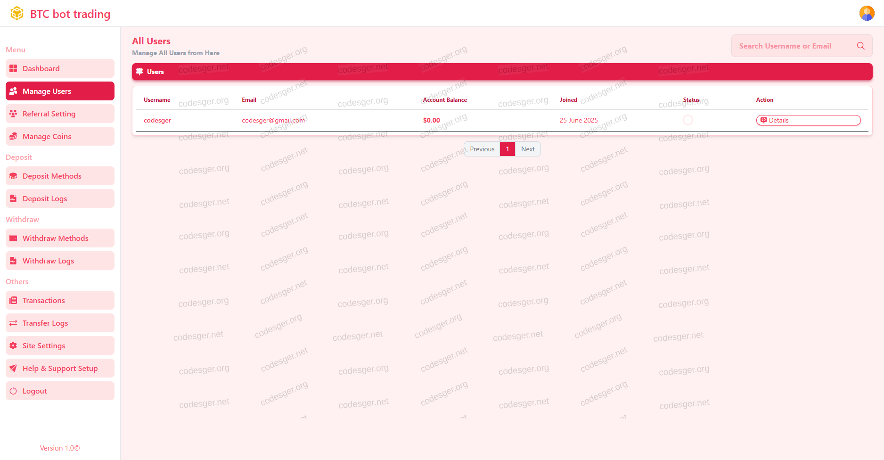Click the Next pagination button

527,149
